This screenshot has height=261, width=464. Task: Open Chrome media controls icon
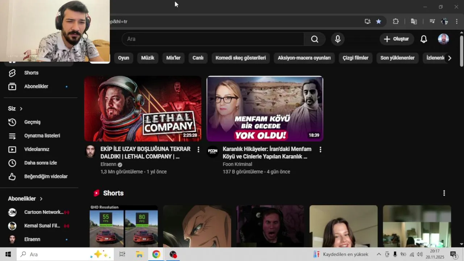tap(432, 21)
